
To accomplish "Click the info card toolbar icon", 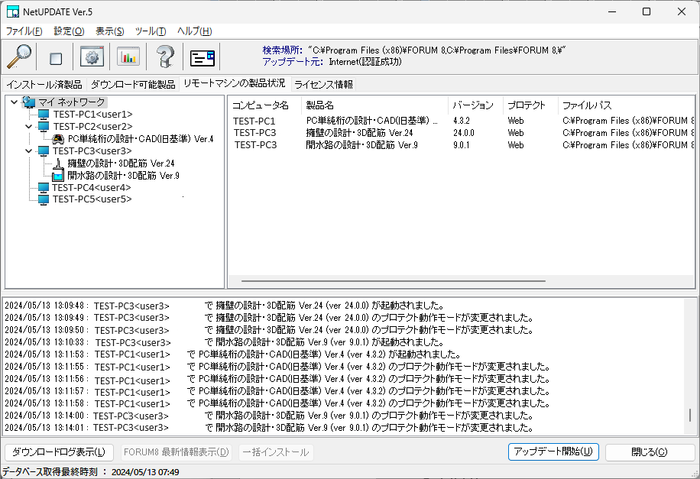I will (x=203, y=58).
